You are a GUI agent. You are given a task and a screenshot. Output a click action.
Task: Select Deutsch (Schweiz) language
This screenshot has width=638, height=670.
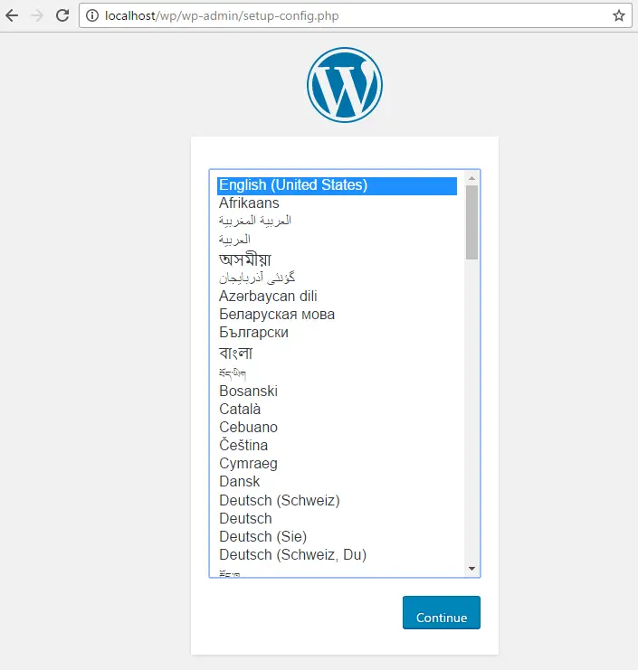tap(337, 500)
